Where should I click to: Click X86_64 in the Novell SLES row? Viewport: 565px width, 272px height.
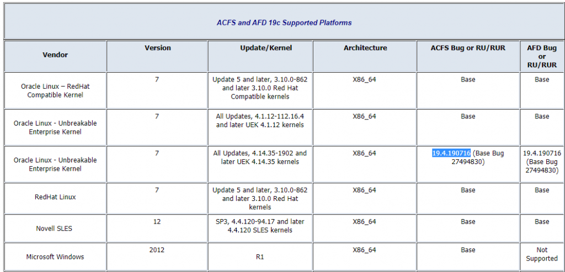[x=364, y=221]
